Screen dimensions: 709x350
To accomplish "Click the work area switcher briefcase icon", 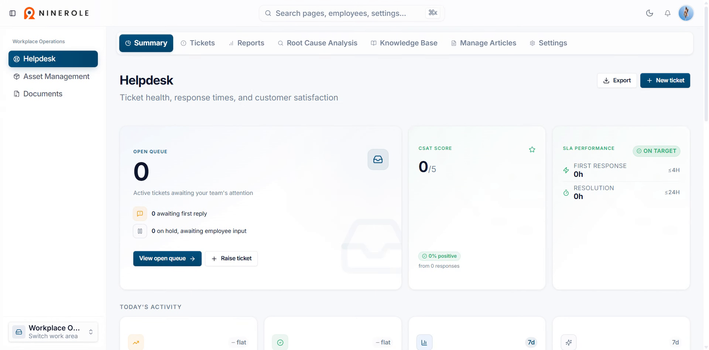I will [19, 332].
